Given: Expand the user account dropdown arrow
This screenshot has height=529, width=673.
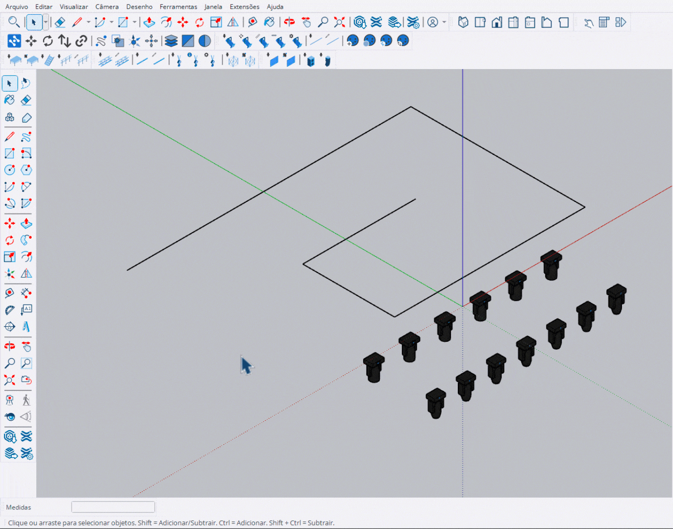Looking at the screenshot, I should point(445,22).
